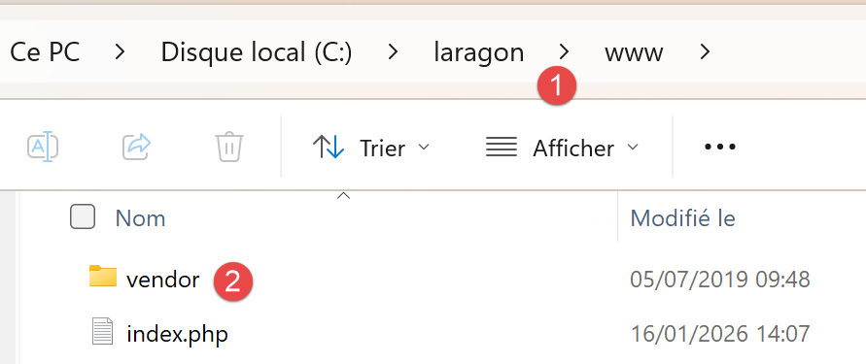Image resolution: width=866 pixels, height=364 pixels.
Task: Click the Trier sort arrows icon
Action: coord(329,148)
